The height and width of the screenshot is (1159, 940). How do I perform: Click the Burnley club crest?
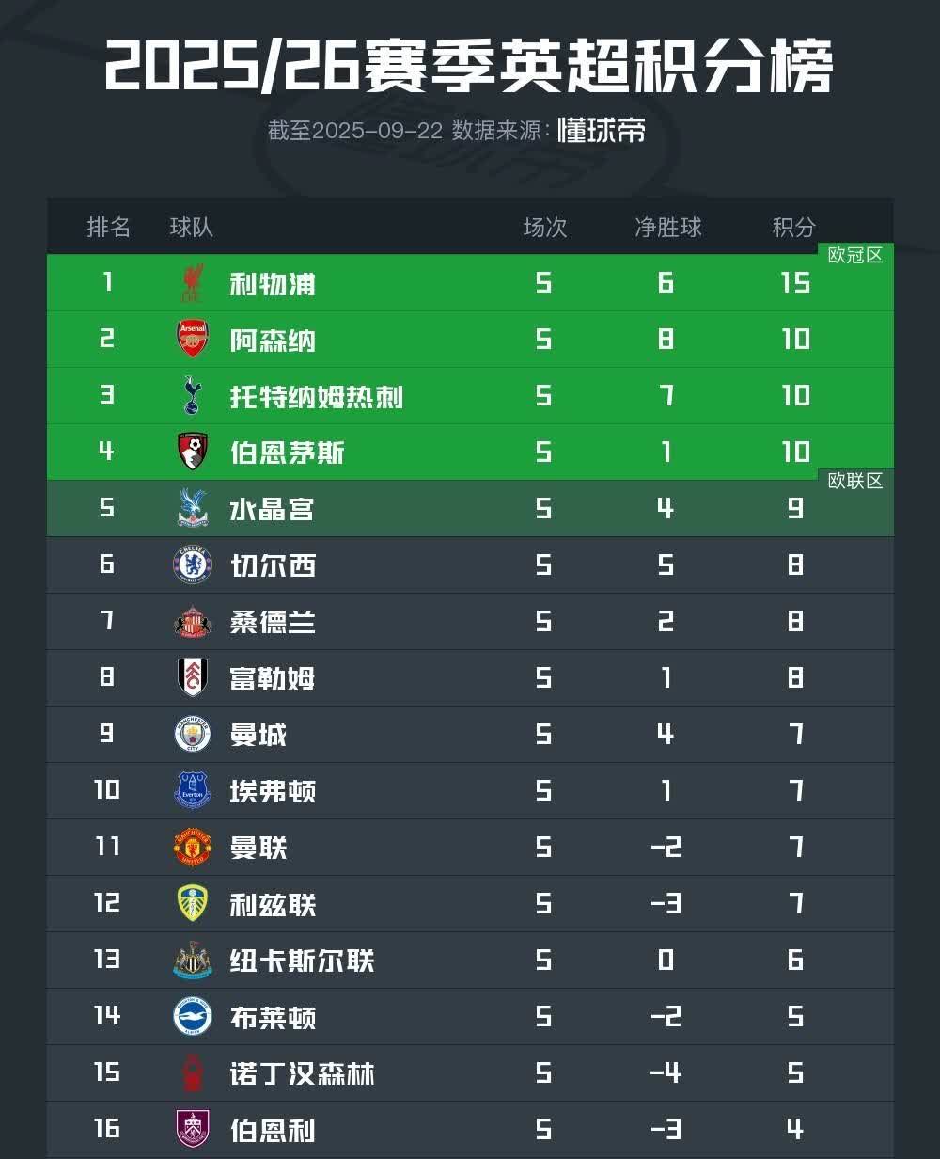tap(192, 1130)
